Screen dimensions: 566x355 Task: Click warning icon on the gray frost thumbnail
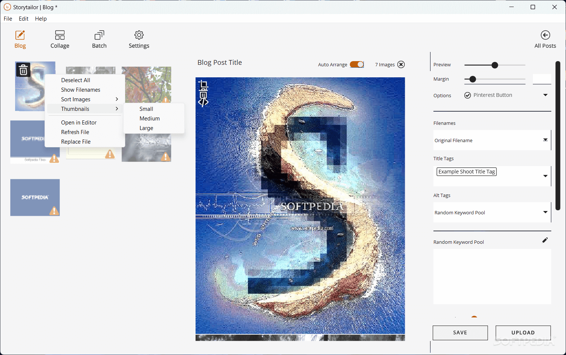tap(166, 157)
